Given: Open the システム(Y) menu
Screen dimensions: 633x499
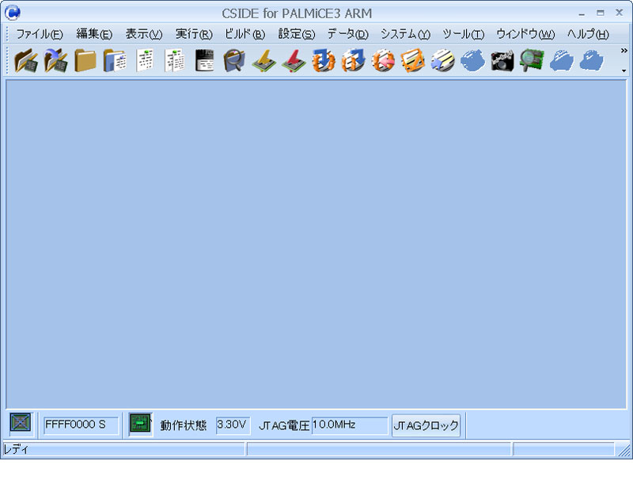Looking at the screenshot, I should tap(406, 34).
